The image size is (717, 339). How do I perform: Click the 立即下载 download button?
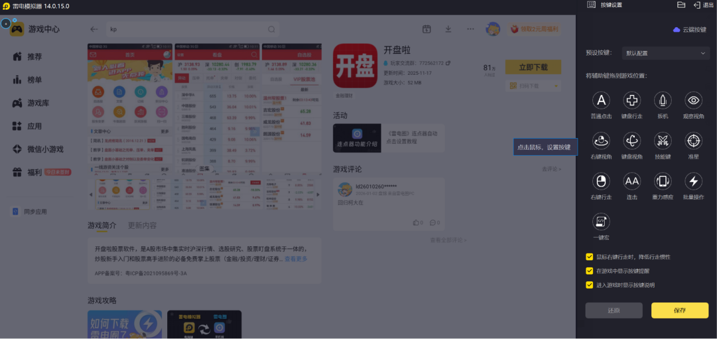[x=533, y=67]
